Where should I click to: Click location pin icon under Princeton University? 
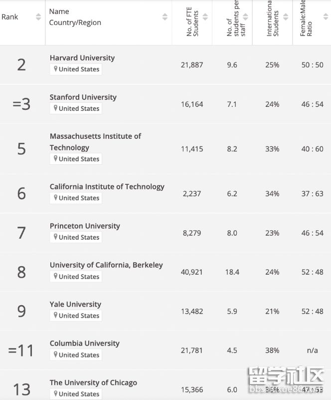coord(55,237)
